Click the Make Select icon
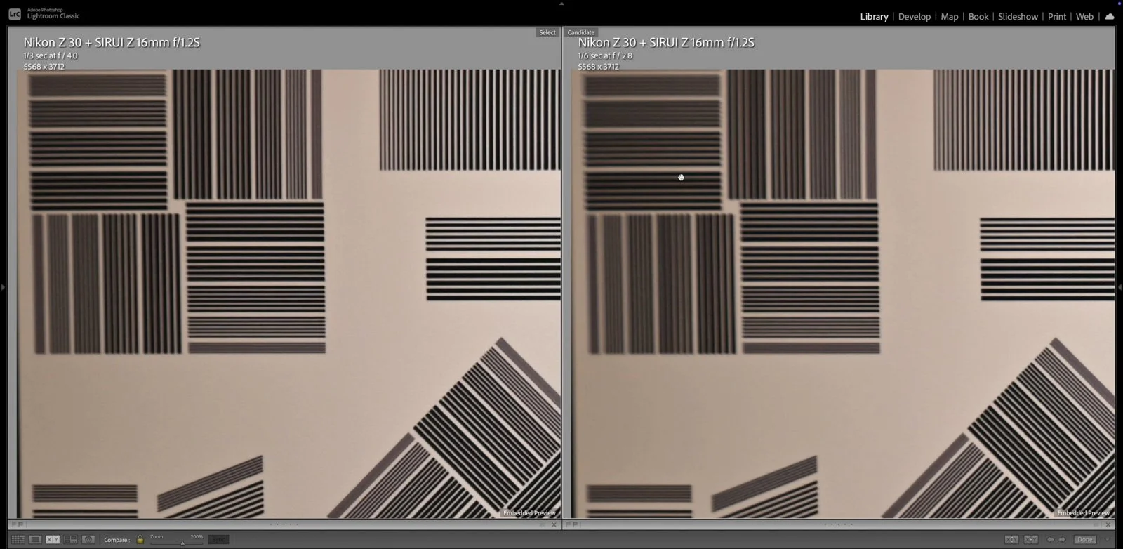 (x=1031, y=539)
